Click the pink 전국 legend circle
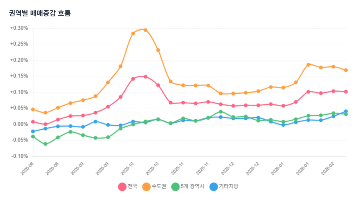Image resolution: width=358 pixels, height=207 pixels. tap(122, 187)
